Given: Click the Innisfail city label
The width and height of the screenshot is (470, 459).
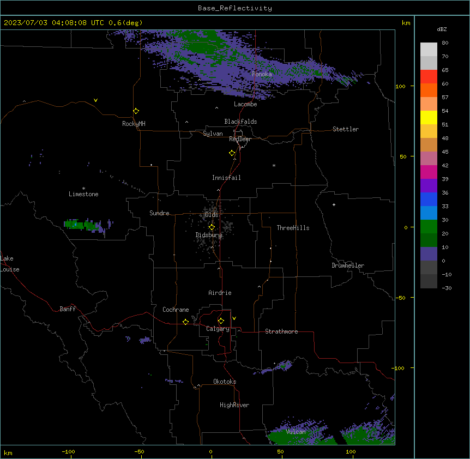Looking at the screenshot, I should coord(226,178).
